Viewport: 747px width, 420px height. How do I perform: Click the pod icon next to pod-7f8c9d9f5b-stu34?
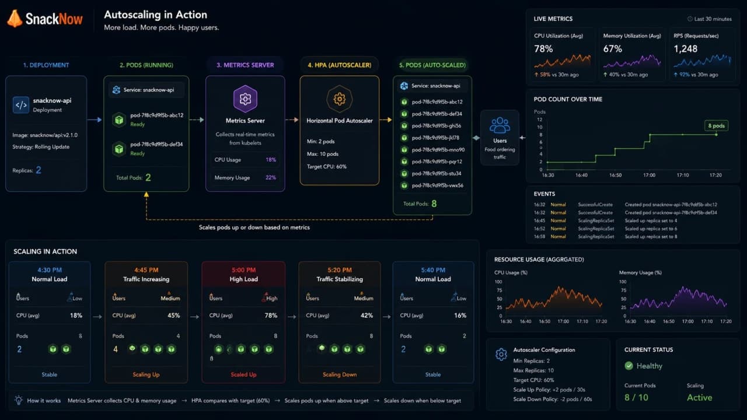404,173
